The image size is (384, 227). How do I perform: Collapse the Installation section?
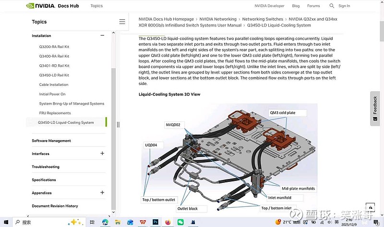click(x=102, y=36)
